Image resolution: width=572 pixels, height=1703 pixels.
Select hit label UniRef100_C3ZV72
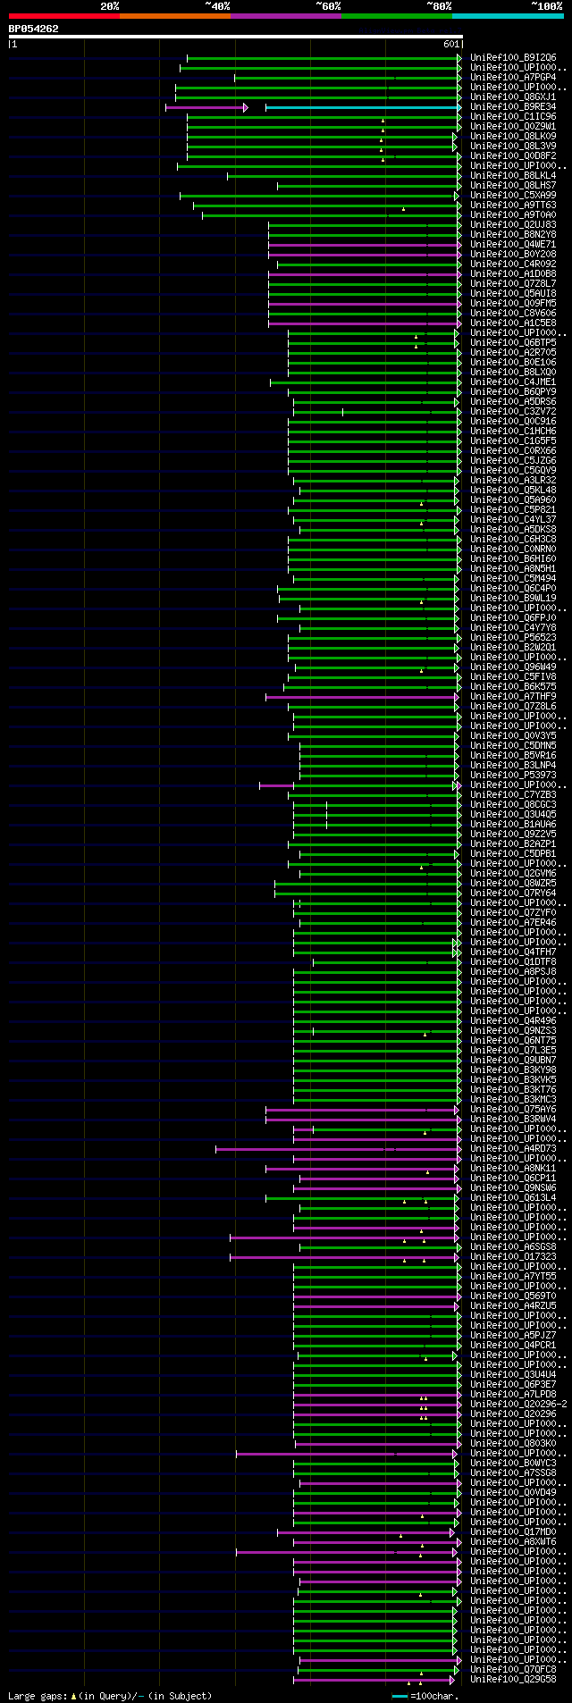click(513, 411)
